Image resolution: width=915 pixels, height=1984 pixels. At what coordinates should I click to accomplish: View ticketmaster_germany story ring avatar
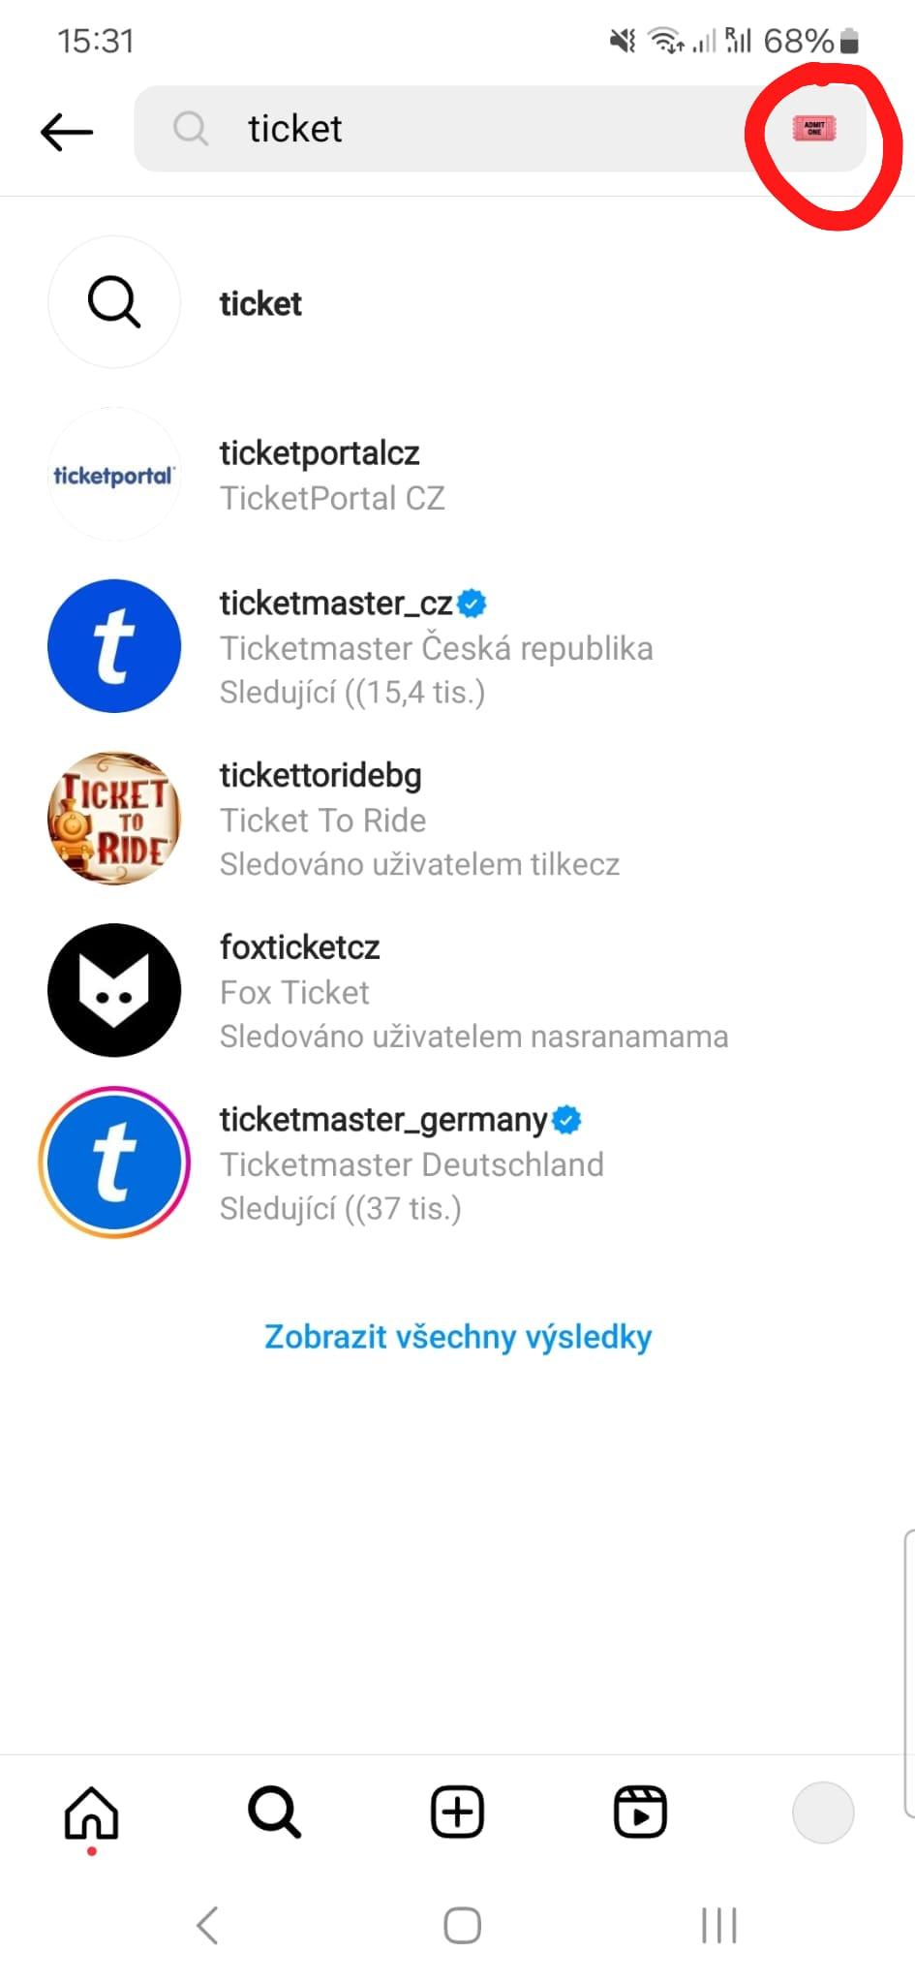click(x=114, y=1162)
